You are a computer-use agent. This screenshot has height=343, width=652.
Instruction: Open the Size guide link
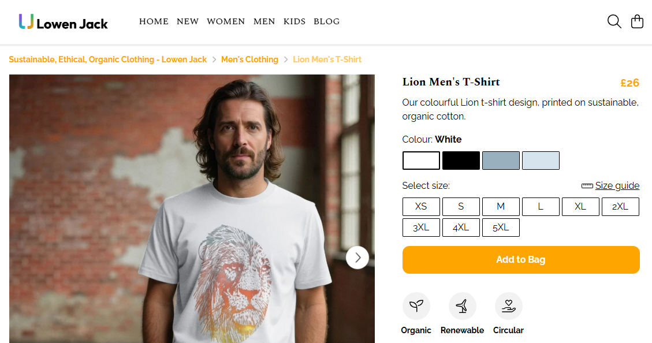617,186
